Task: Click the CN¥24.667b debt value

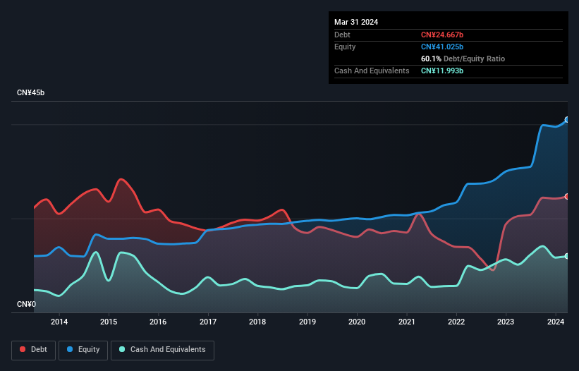Action: click(x=442, y=35)
